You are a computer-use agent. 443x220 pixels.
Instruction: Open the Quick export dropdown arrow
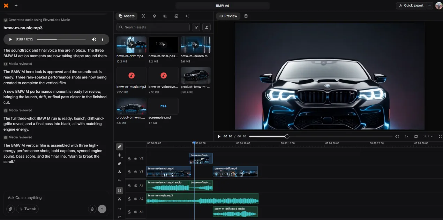pyautogui.click(x=429, y=6)
